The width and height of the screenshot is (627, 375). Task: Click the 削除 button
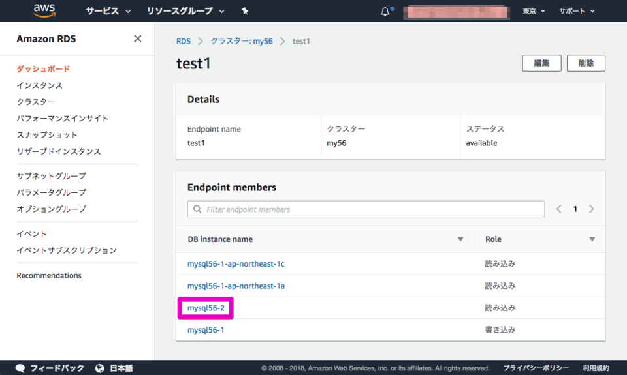pyautogui.click(x=586, y=63)
